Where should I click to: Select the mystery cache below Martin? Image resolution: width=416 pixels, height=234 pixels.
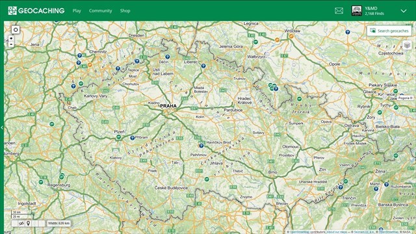click(x=376, y=189)
